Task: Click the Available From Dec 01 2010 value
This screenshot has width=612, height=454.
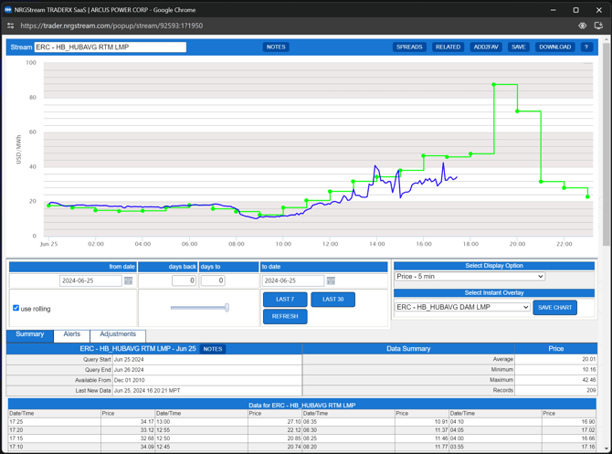Action: pyautogui.click(x=129, y=380)
